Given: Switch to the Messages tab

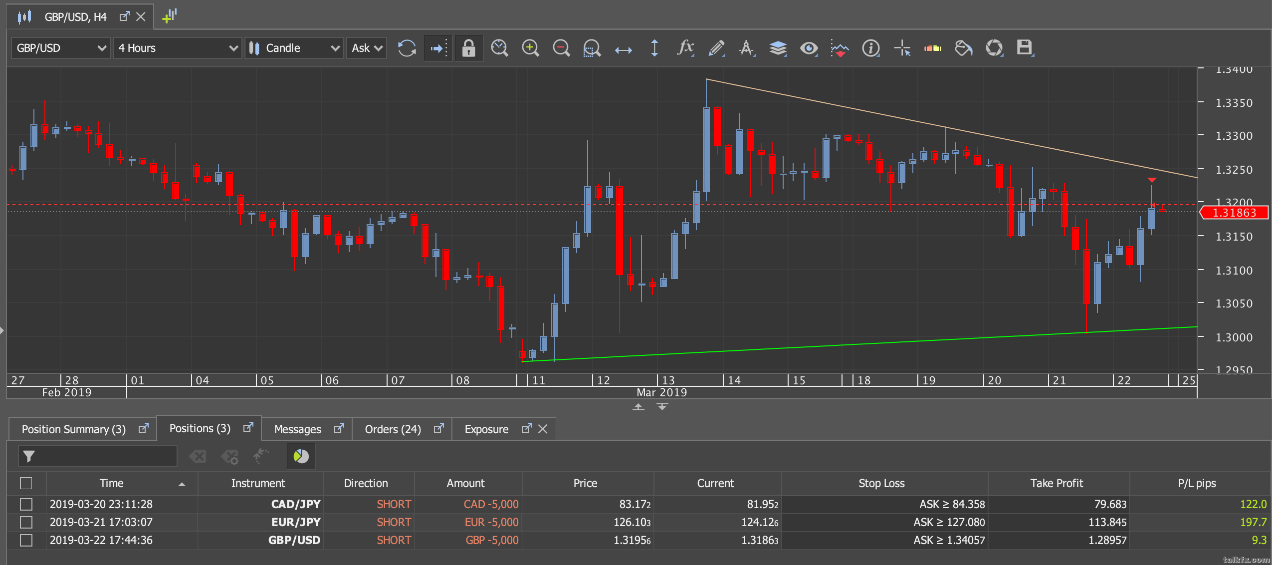Looking at the screenshot, I should point(298,429).
